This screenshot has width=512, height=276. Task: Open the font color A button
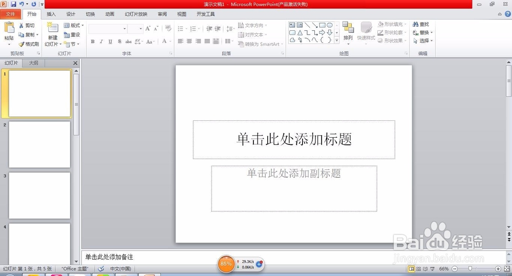point(164,41)
